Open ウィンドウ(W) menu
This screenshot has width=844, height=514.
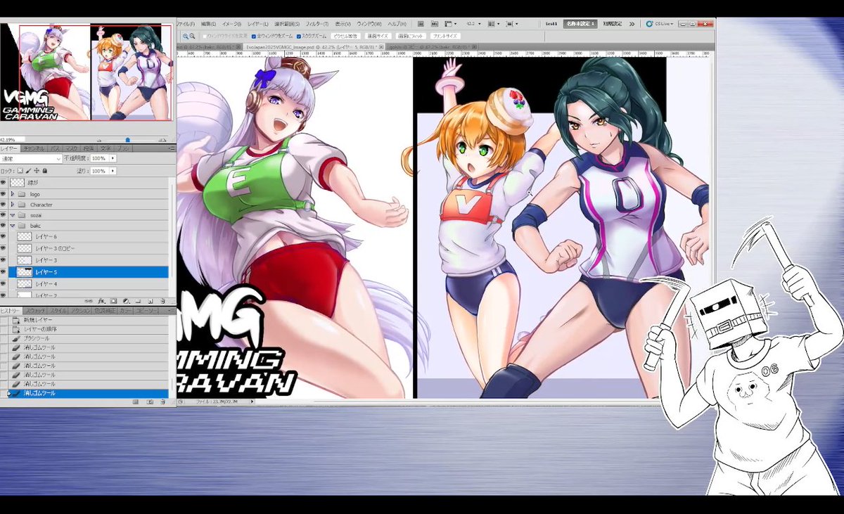click(x=370, y=23)
